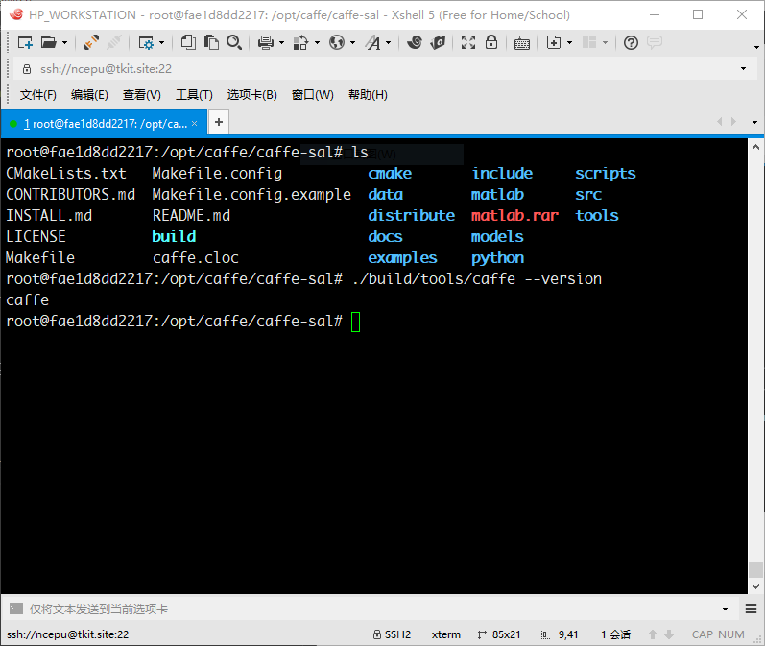
Task: Expand the compose bar target dropdown
Action: click(x=725, y=609)
